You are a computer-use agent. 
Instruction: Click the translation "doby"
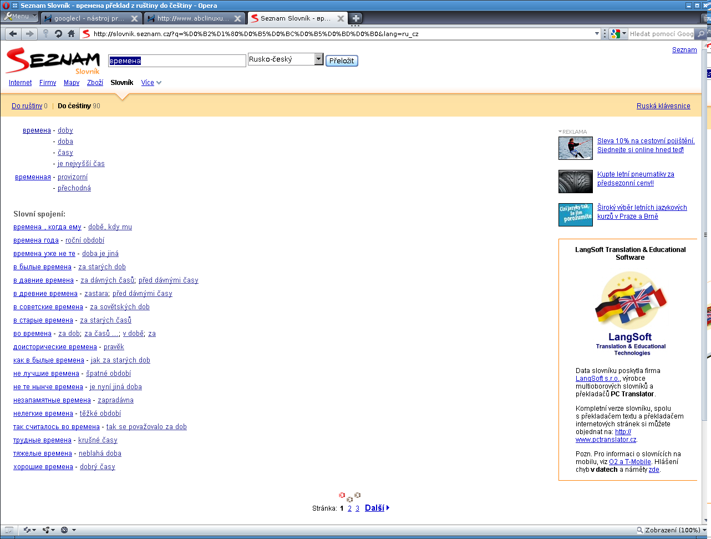pos(65,130)
